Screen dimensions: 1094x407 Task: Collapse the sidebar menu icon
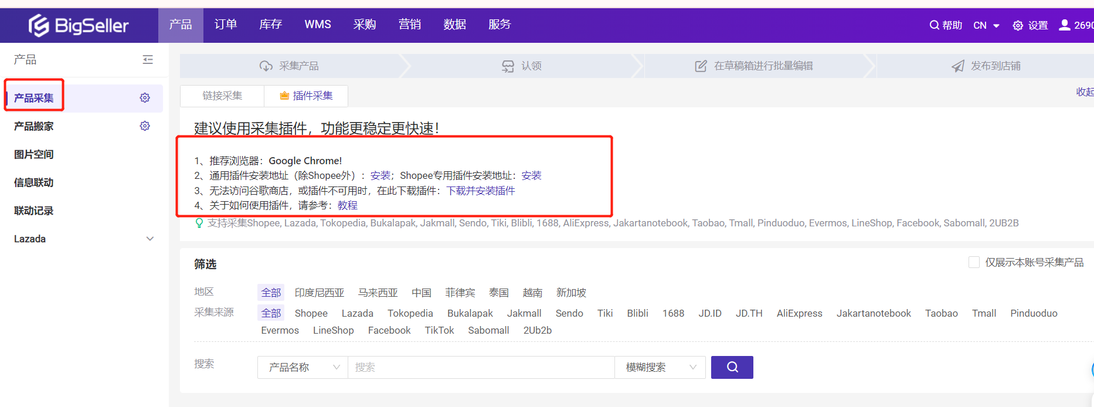point(148,60)
